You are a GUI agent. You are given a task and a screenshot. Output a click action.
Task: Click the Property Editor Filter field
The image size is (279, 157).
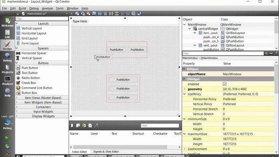click(x=223, y=53)
